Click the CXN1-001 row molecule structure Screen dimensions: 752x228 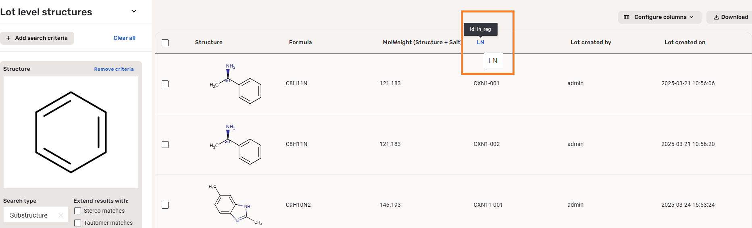click(236, 84)
